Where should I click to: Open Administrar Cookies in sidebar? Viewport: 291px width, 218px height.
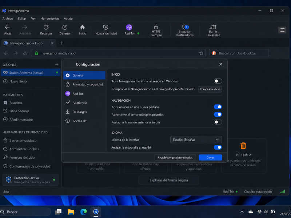(x=31, y=149)
